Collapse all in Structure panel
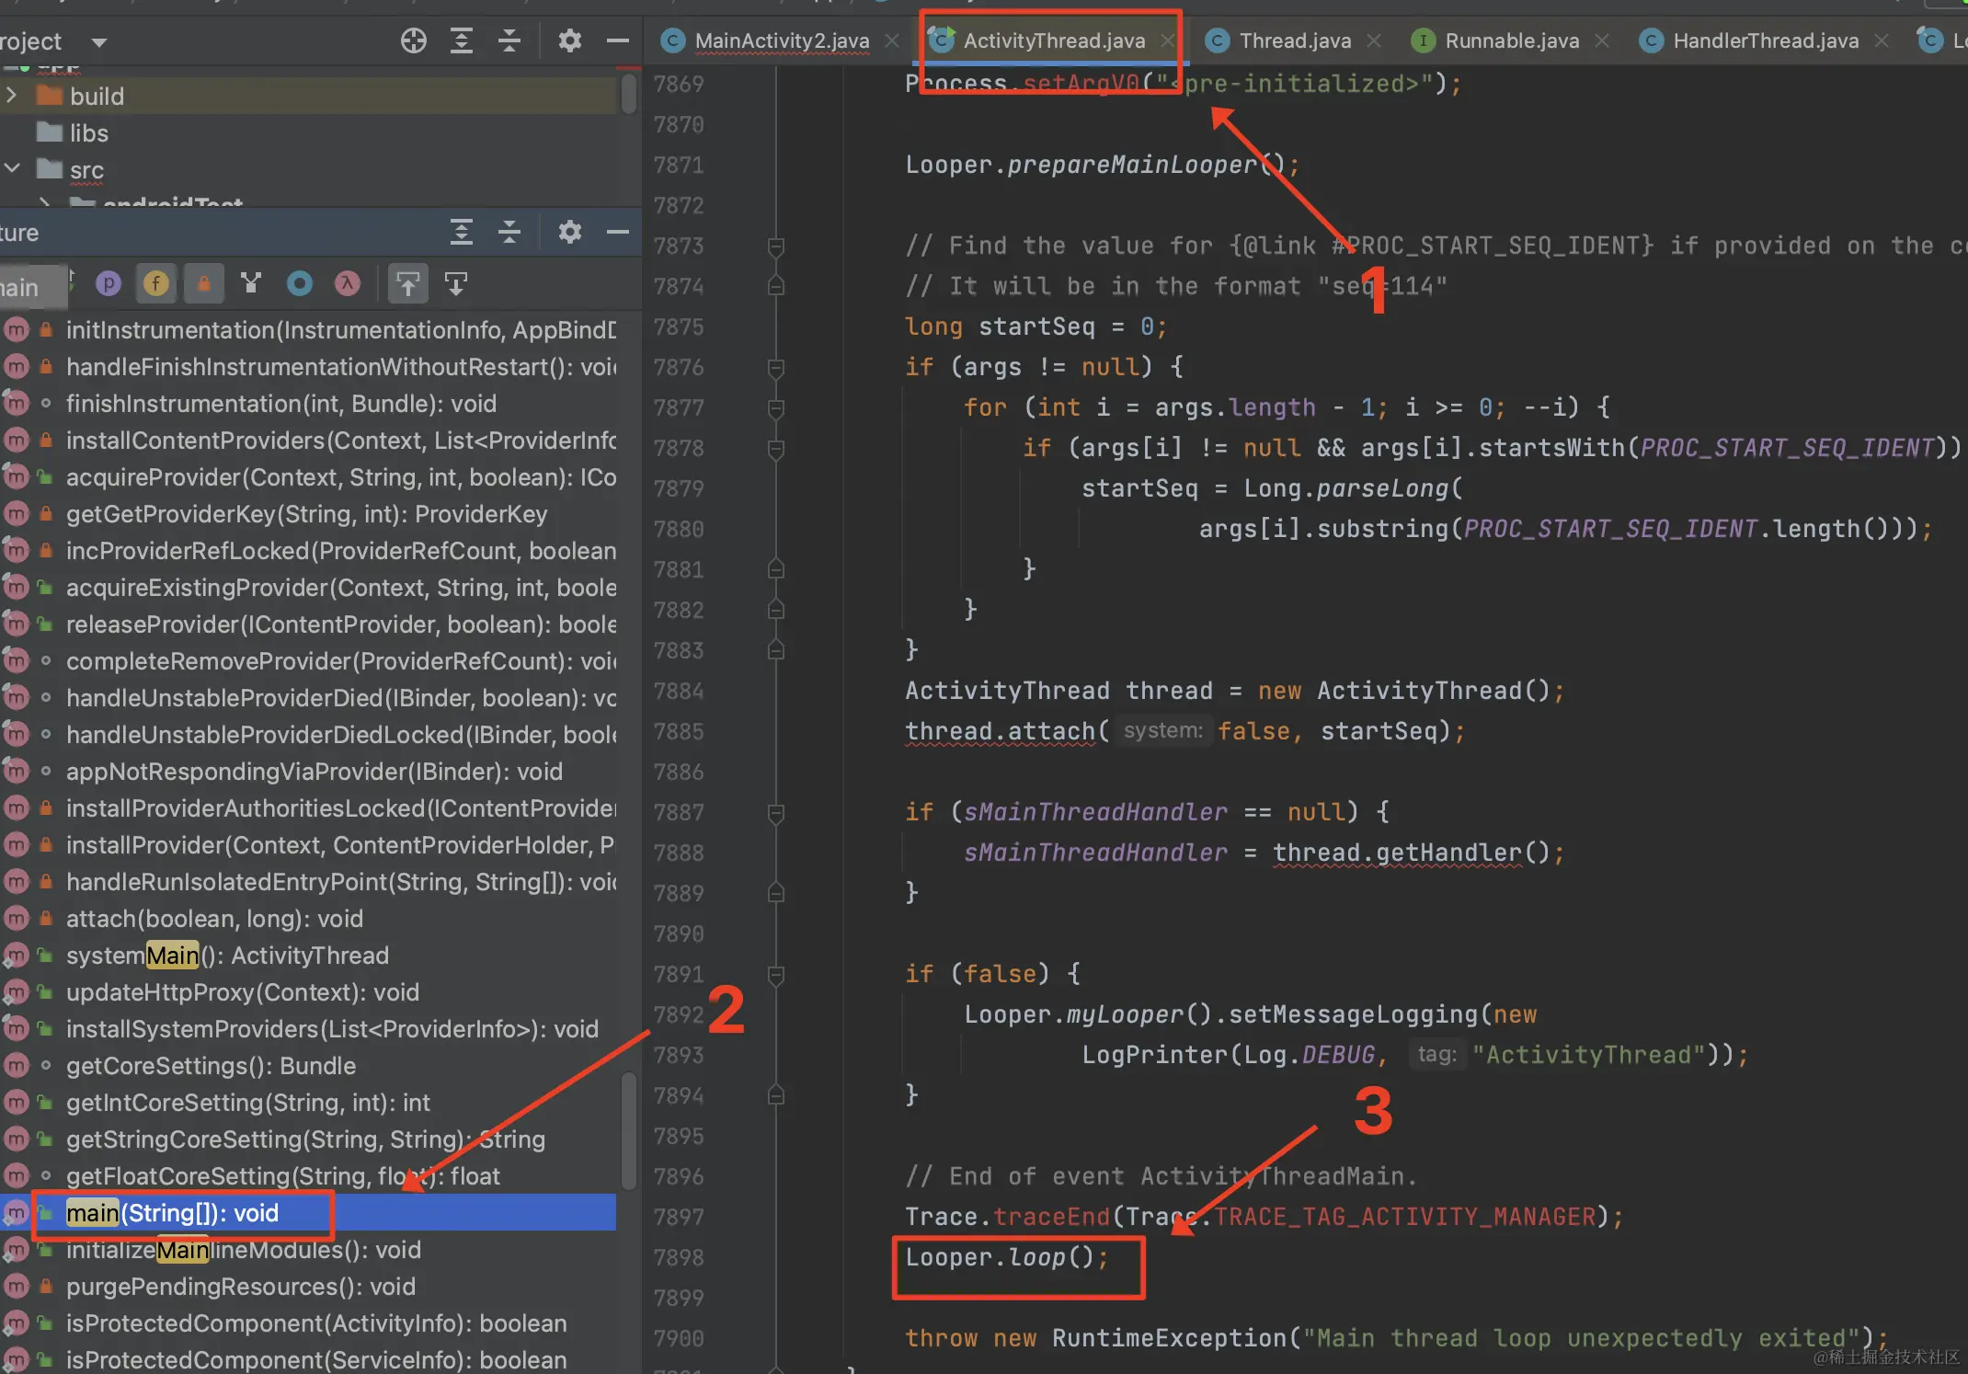Screen dimensions: 1968x1374 (x=509, y=232)
